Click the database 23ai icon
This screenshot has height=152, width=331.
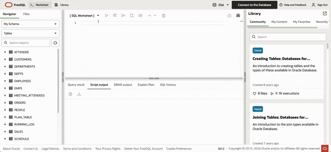[x=214, y=5]
